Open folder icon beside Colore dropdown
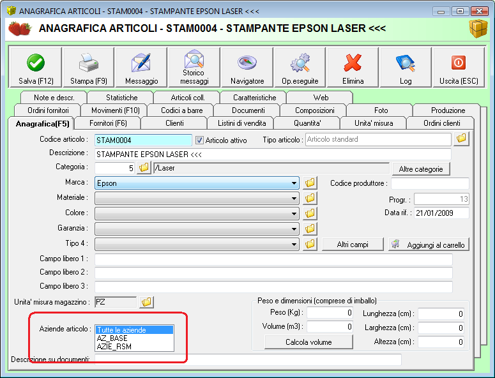The height and width of the screenshot is (378, 495). [x=310, y=213]
